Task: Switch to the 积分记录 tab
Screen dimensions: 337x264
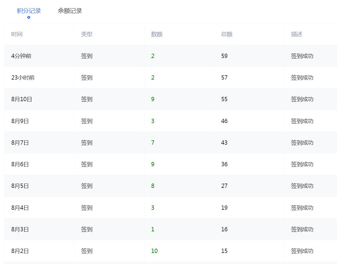Action: pos(29,11)
